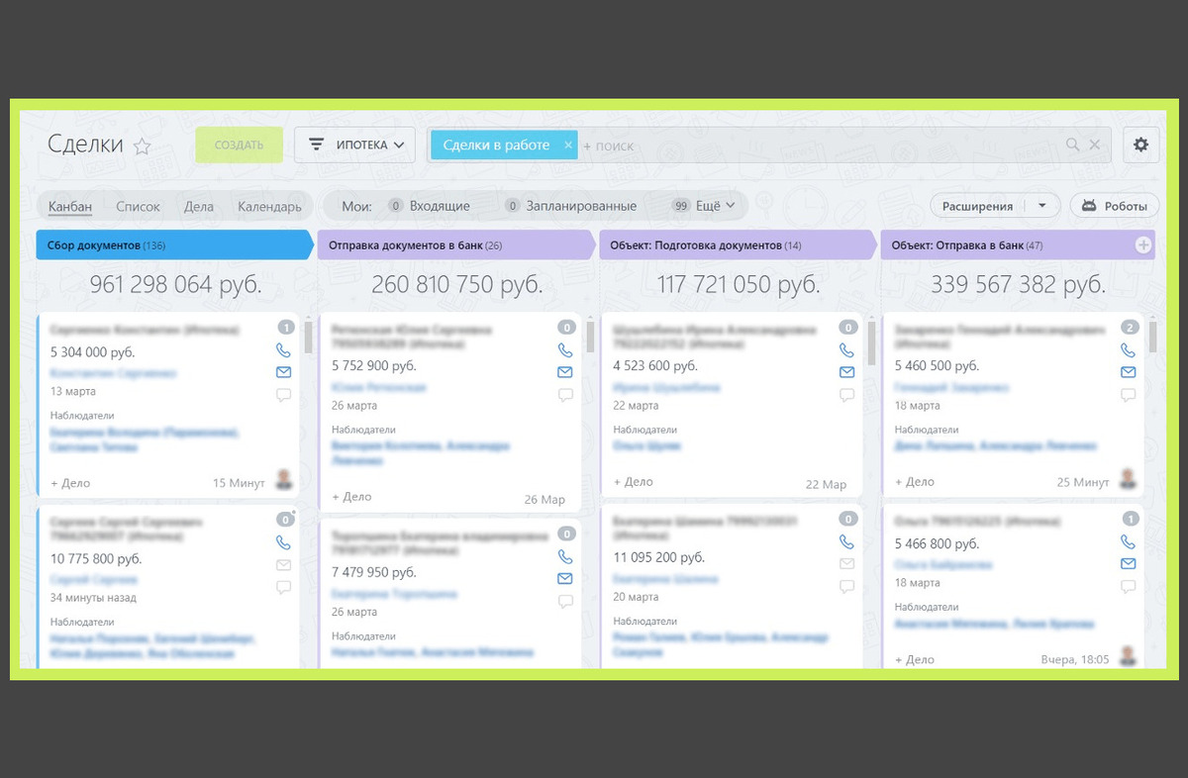The height and width of the screenshot is (778, 1188).
Task: Click magnifier search icon in filter bar
Action: coord(1072,145)
